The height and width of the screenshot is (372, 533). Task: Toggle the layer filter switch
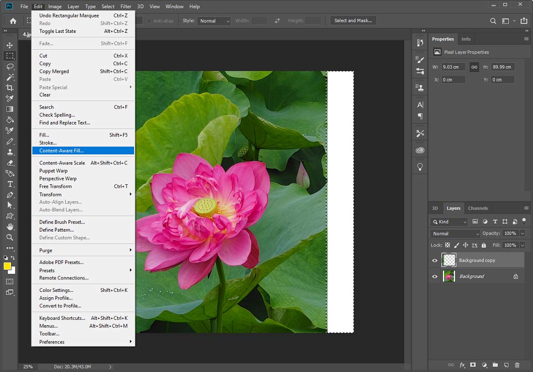[524, 221]
